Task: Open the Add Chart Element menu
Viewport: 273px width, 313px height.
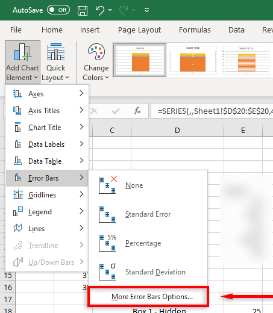Action: [22, 62]
